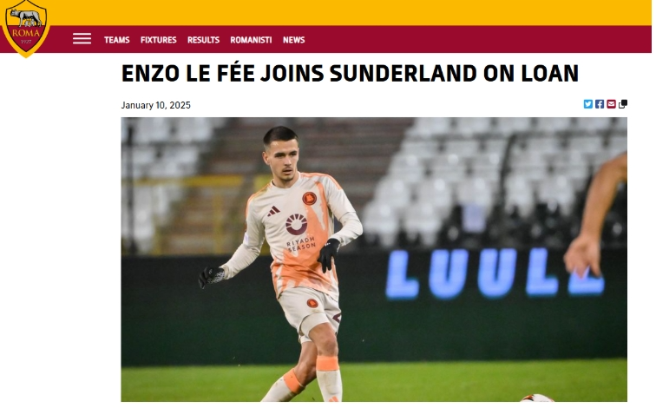The width and height of the screenshot is (656, 408).
Task: Open the hamburger menu icon
Action: (x=82, y=39)
